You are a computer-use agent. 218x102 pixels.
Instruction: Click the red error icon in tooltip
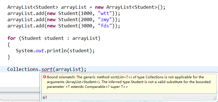click(44, 77)
